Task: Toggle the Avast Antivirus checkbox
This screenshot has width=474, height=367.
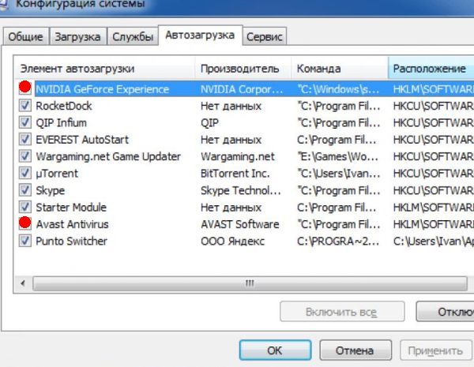Action: coord(24,223)
